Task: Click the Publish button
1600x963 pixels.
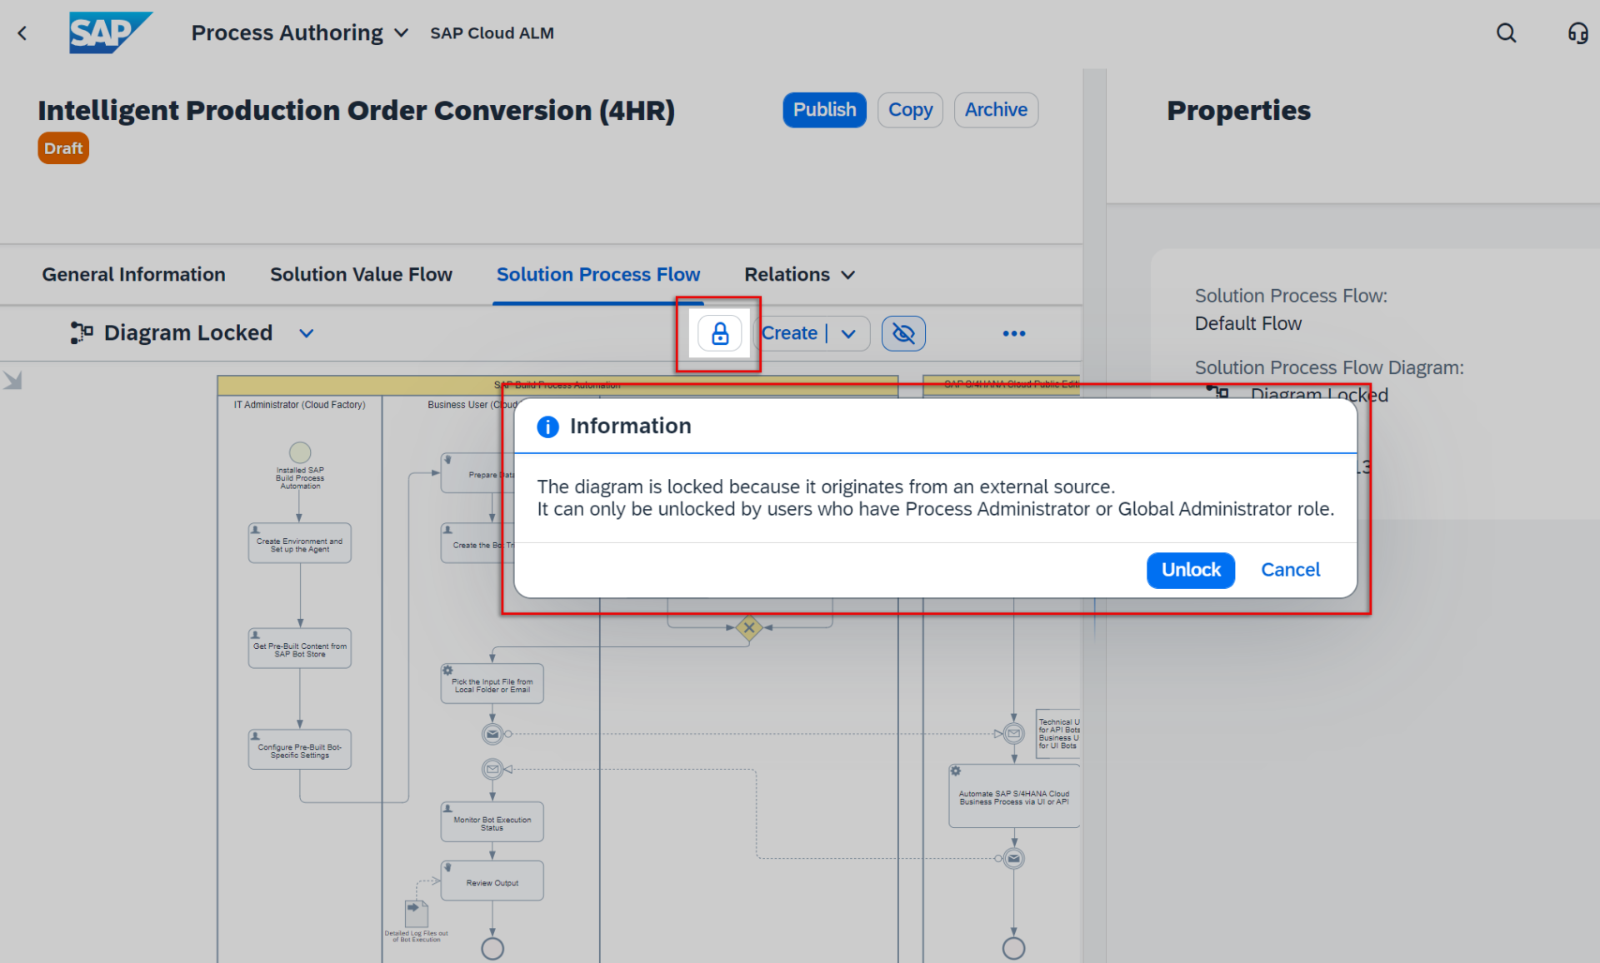Action: pos(824,110)
